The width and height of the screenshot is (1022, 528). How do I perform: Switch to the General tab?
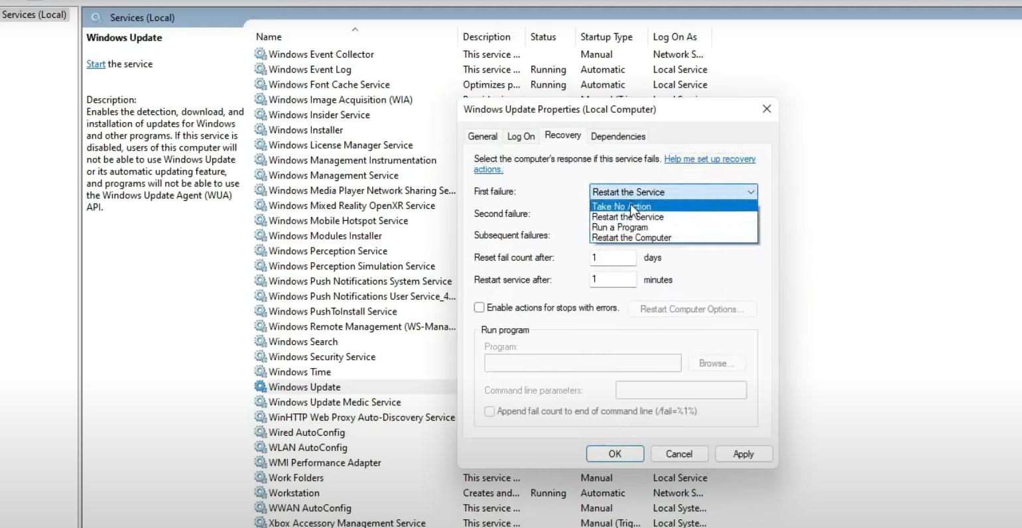tap(482, 136)
